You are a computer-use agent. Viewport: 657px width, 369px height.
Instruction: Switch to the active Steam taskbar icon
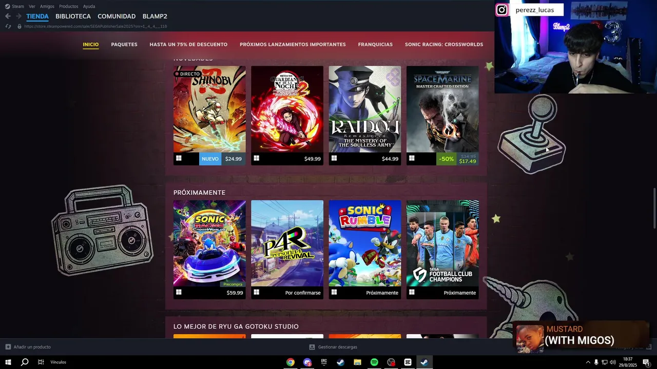pos(424,362)
